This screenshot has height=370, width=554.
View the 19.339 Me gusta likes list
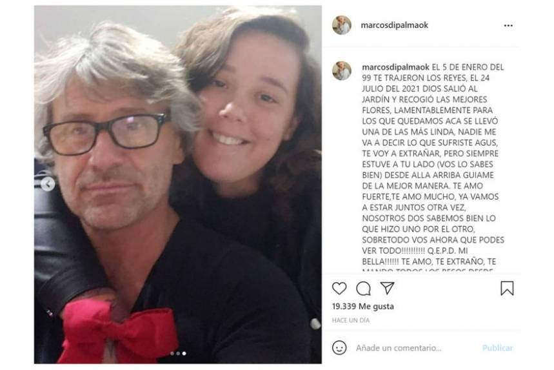point(363,306)
